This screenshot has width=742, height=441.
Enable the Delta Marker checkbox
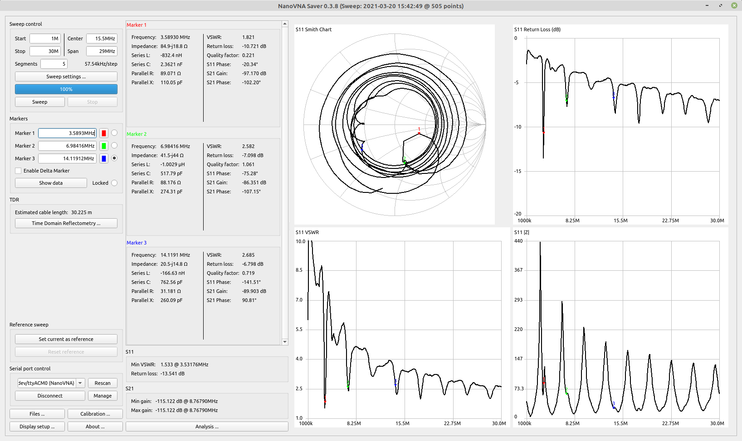pos(18,171)
